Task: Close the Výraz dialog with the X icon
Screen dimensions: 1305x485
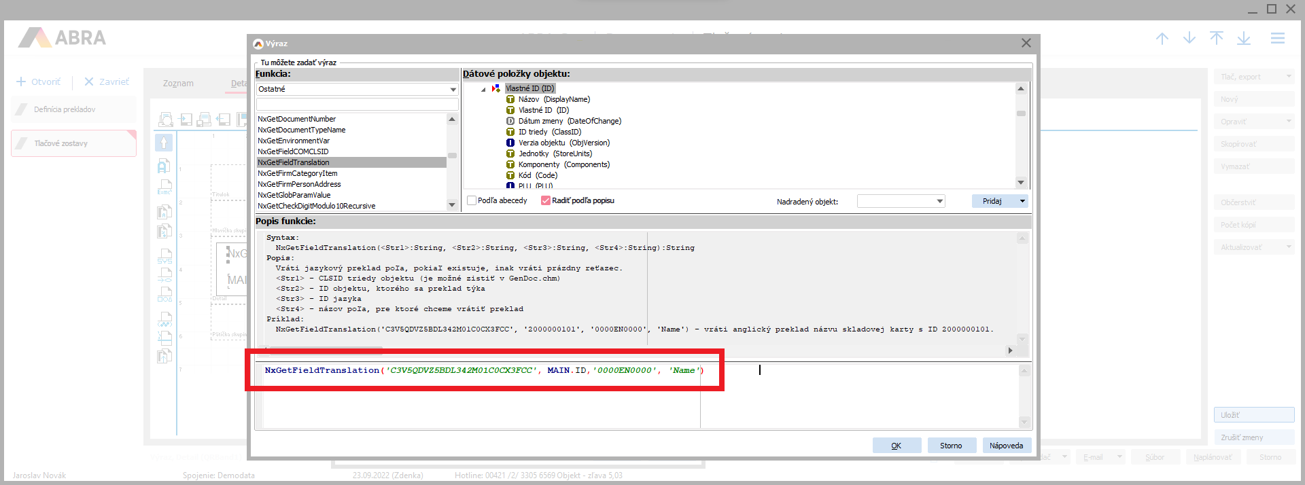Action: [1026, 43]
